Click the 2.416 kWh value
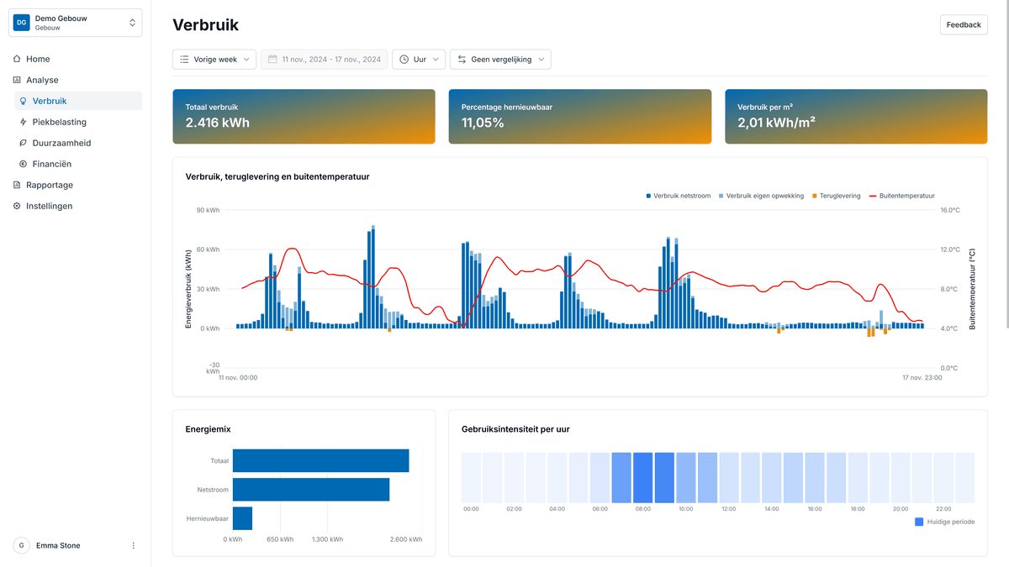Image resolution: width=1009 pixels, height=567 pixels. pos(218,123)
